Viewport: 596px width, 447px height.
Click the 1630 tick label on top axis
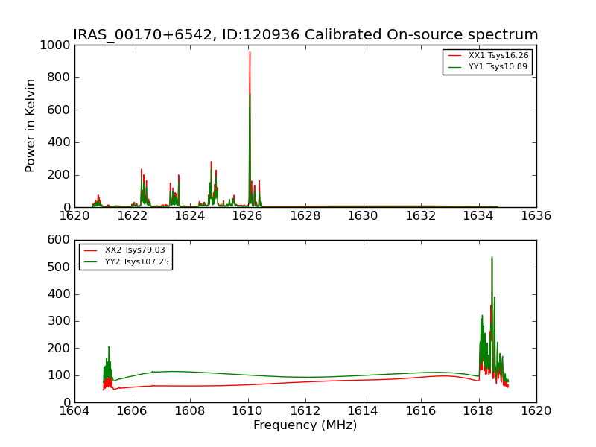(363, 215)
